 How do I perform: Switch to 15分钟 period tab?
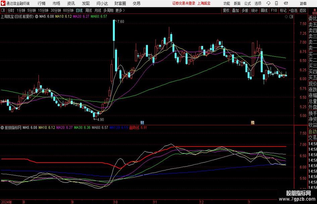pyautogui.click(x=43, y=10)
